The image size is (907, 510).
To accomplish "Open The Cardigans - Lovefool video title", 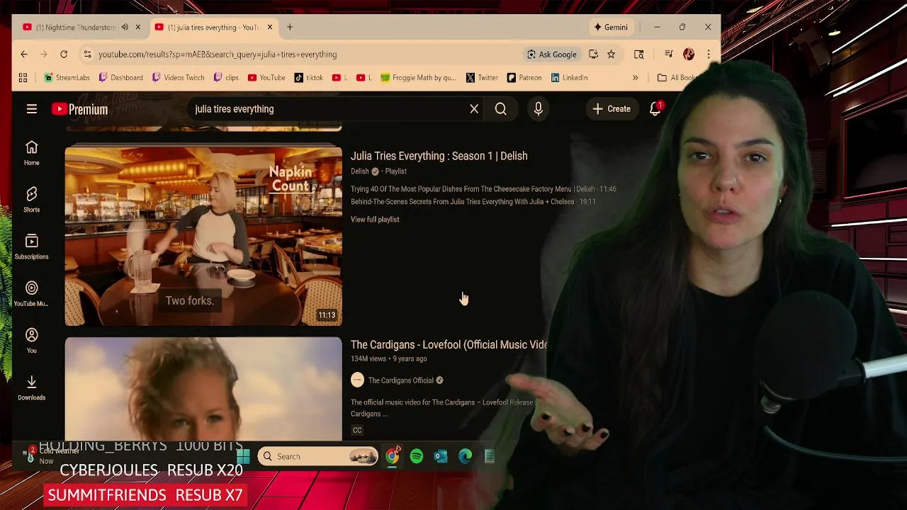I will 449,345.
